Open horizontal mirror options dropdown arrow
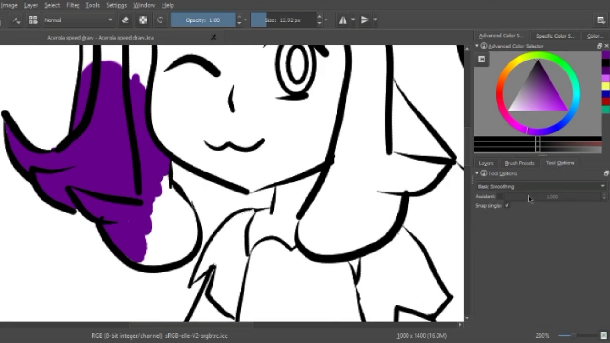610x343 pixels. [353, 20]
